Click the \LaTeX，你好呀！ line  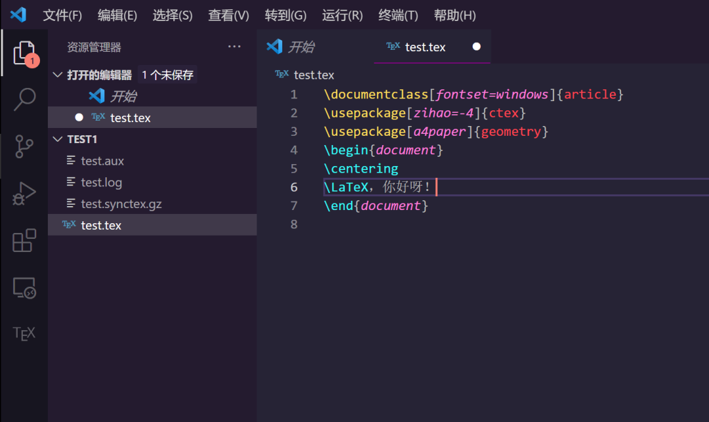(377, 187)
